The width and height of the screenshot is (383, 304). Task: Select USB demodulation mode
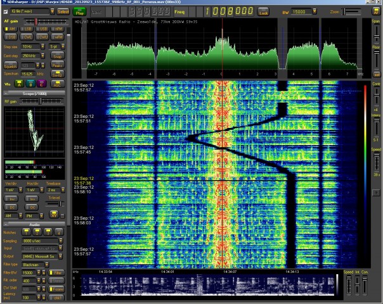tap(42, 29)
